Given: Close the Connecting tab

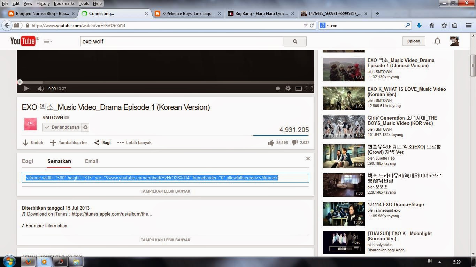Looking at the screenshot, I should click(x=146, y=14).
